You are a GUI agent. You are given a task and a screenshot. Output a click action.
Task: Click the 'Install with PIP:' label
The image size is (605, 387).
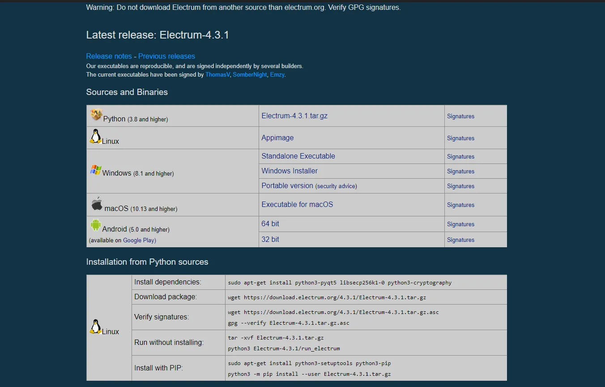(159, 368)
